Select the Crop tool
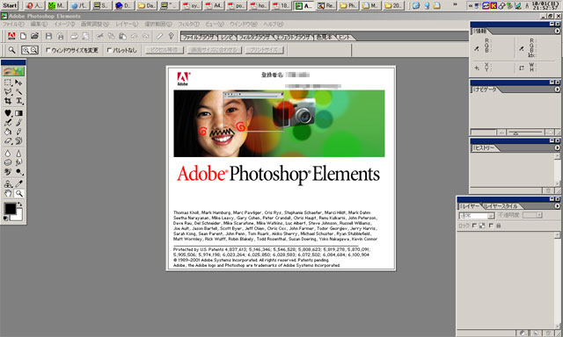 pos(8,101)
